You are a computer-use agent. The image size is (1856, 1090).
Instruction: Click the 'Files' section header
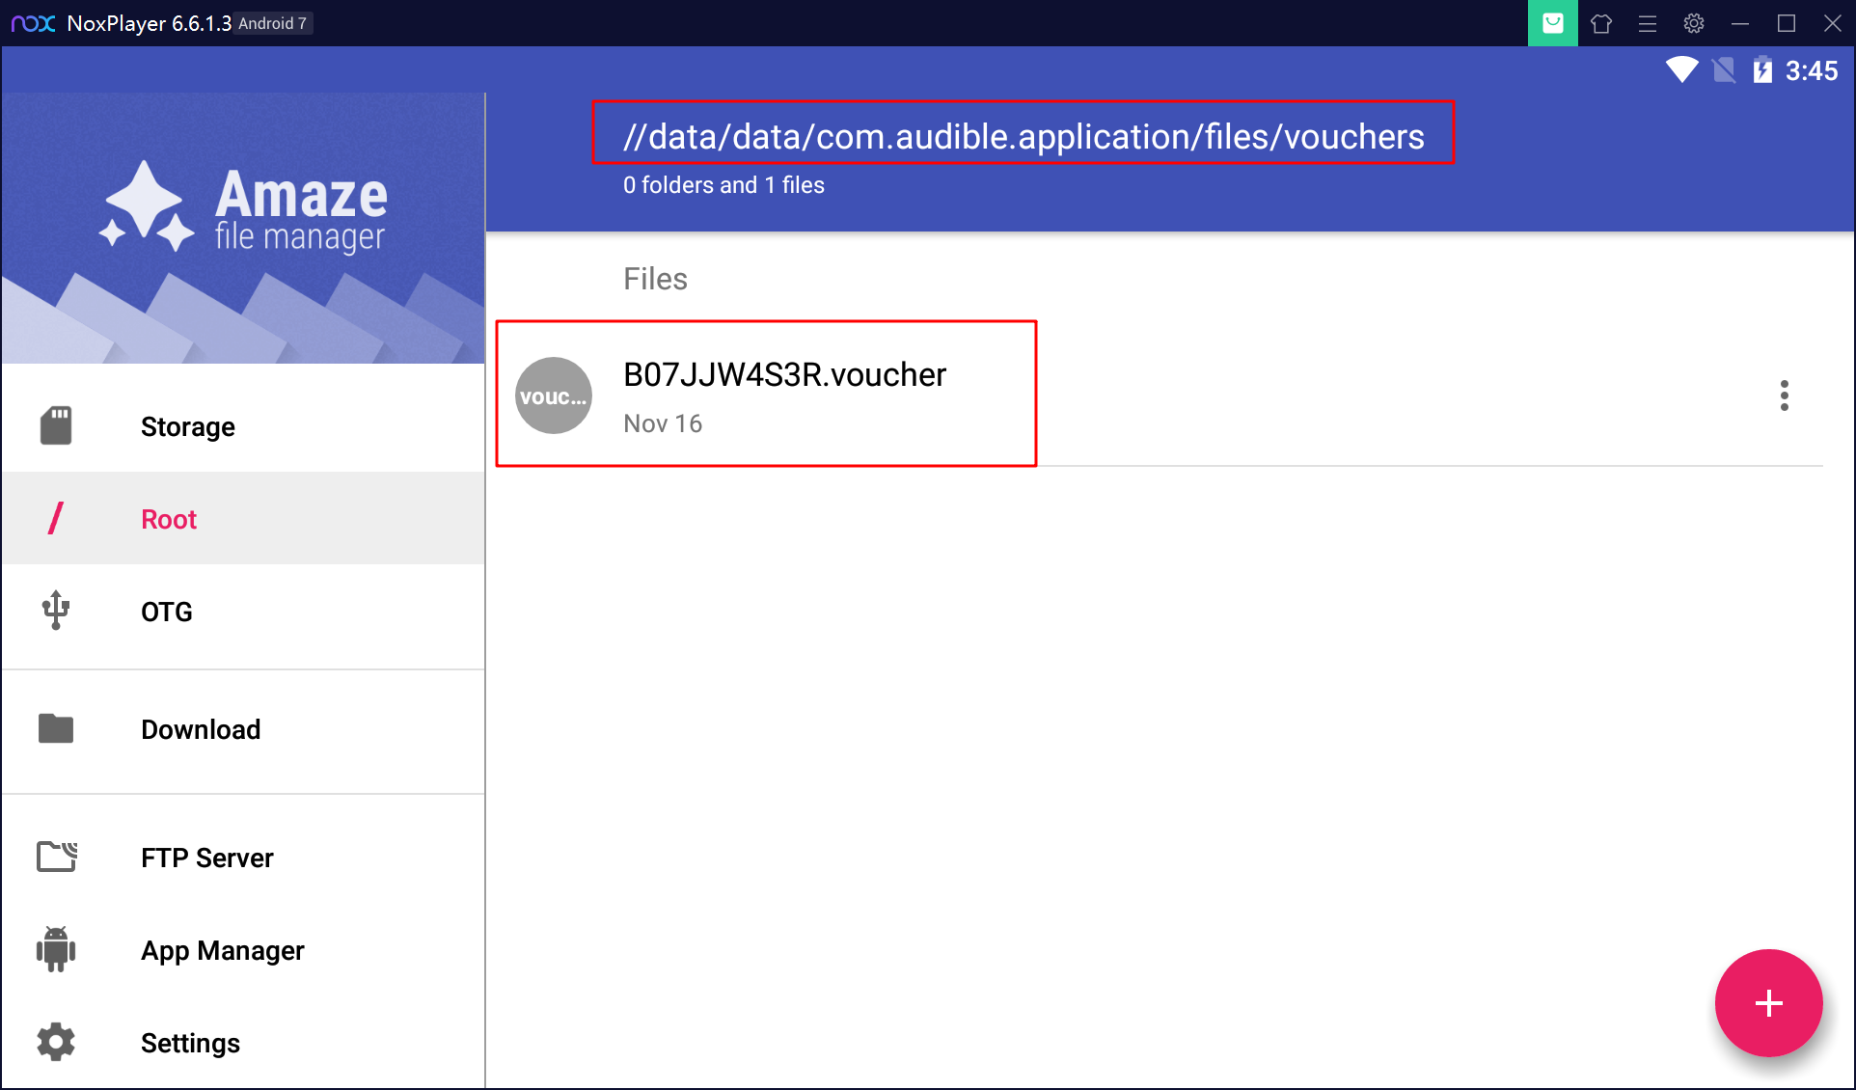click(x=655, y=279)
